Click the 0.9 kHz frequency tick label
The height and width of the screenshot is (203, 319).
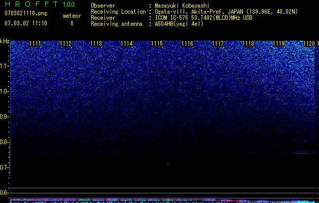tap(4, 117)
